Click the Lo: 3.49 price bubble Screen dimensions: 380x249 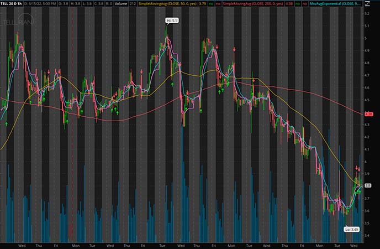pos(351,229)
